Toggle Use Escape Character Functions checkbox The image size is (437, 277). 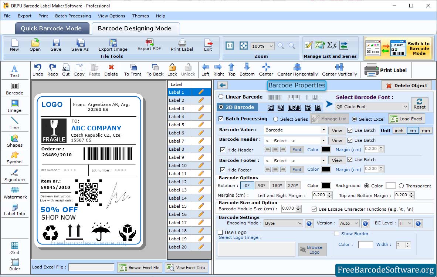(x=314, y=209)
